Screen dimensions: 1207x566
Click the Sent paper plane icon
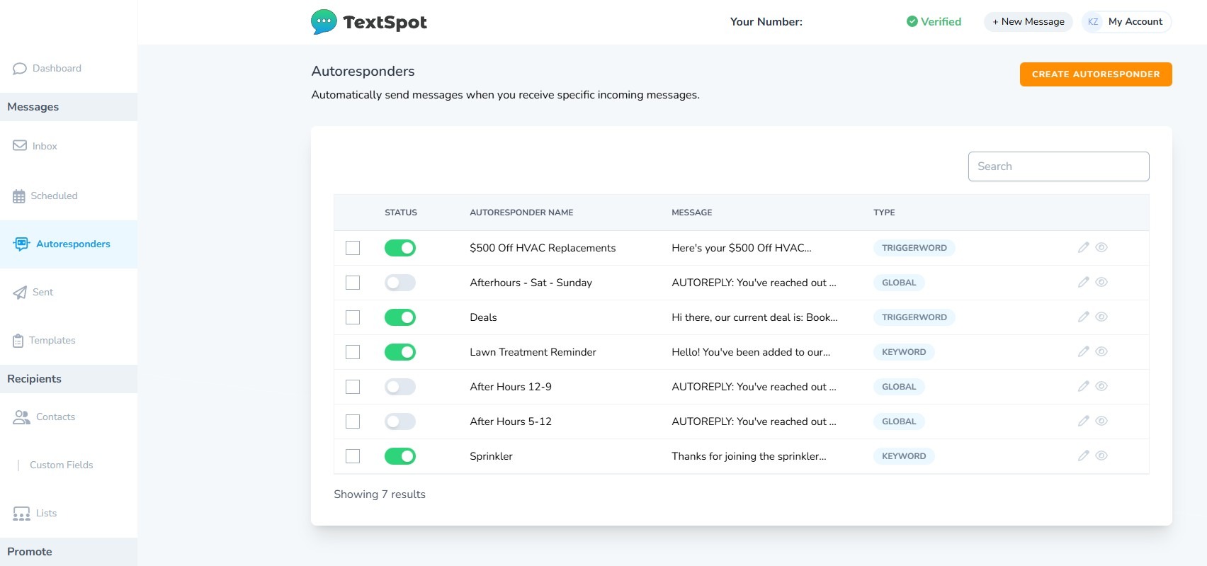click(x=20, y=293)
